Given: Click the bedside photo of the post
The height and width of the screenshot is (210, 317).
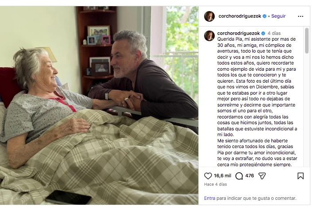Looking at the screenshot, I should click(x=99, y=105).
